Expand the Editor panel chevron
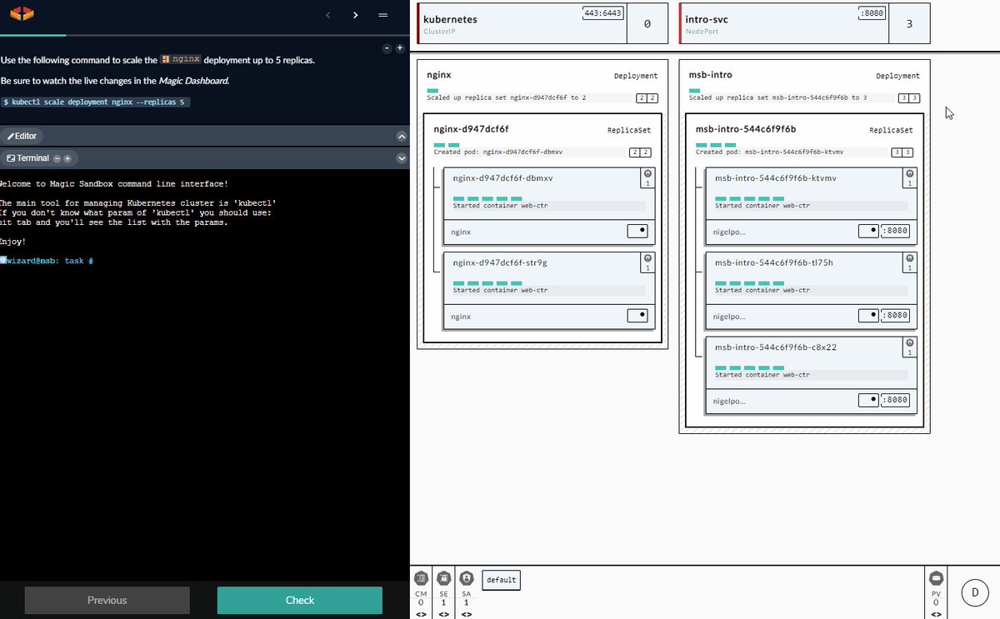 click(x=401, y=136)
